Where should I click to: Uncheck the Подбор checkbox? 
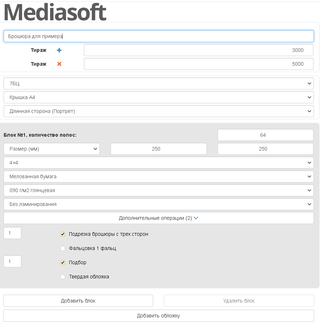coord(63,263)
